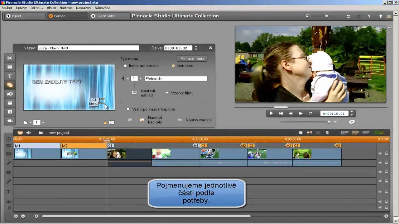This screenshot has height=224, width=399.
Task: Click fast forward in preview controls
Action: [300, 114]
